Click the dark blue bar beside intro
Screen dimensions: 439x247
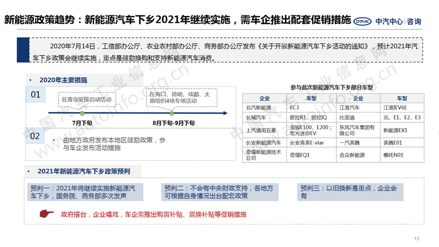23,50
